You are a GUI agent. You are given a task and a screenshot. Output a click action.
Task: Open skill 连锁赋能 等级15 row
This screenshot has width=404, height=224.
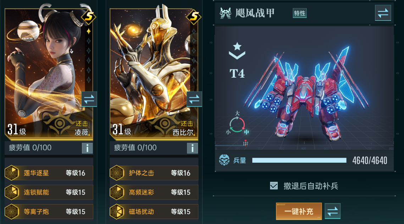[x=49, y=192]
